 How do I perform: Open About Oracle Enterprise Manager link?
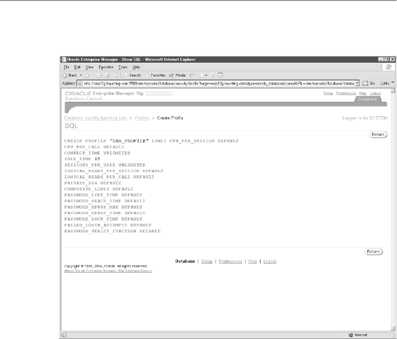(x=108, y=271)
